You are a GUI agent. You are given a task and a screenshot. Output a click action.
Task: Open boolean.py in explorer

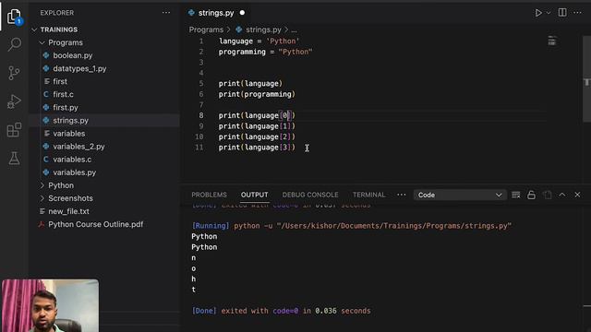72,55
